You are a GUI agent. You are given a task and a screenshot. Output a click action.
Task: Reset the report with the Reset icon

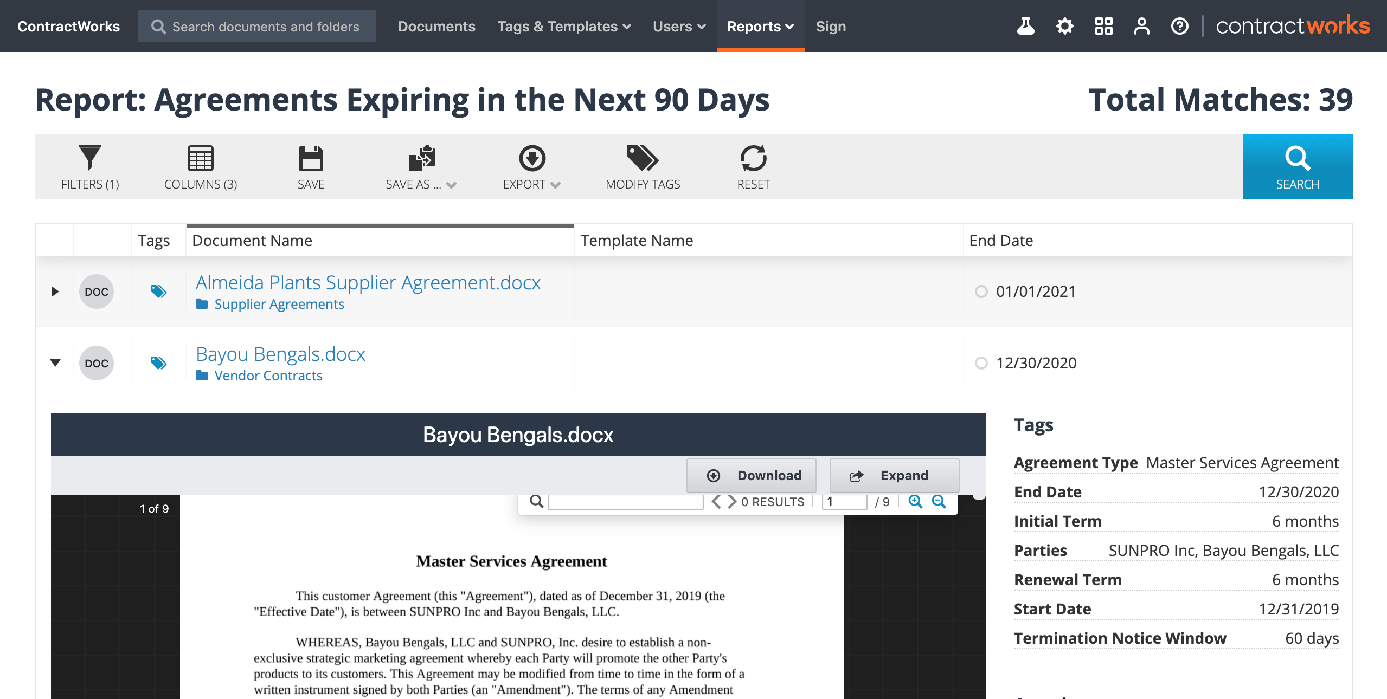click(754, 166)
